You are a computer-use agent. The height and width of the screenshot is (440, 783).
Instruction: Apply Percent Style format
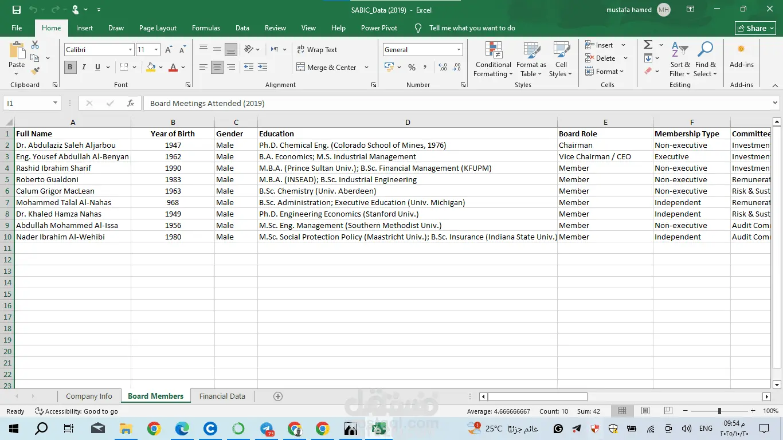tap(412, 68)
